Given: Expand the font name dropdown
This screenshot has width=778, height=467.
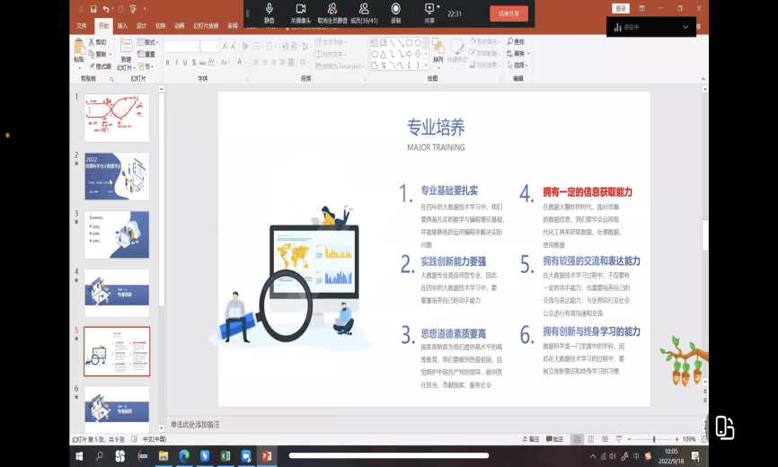Looking at the screenshot, I should coord(195,46).
